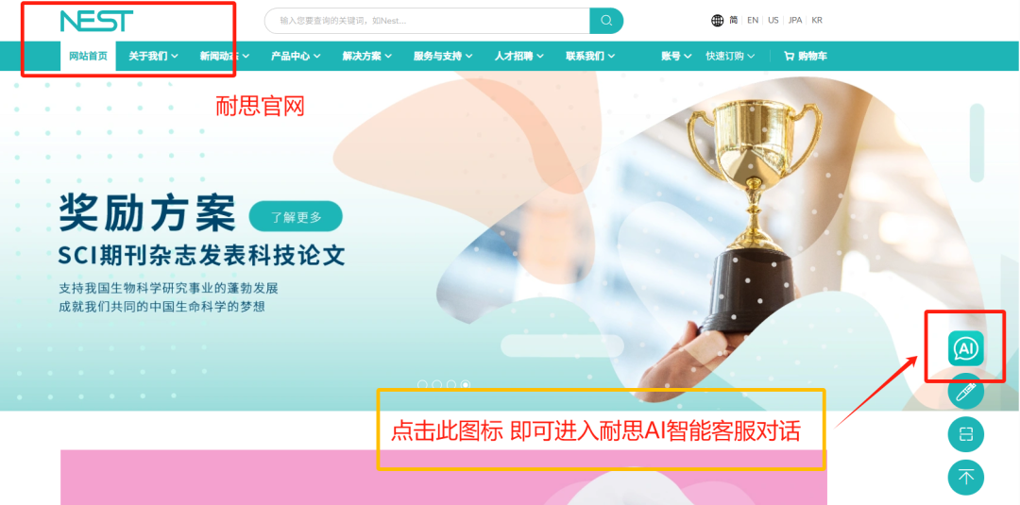Open the 解决方案 menu item
Screen dimensions: 1020x505
366,56
